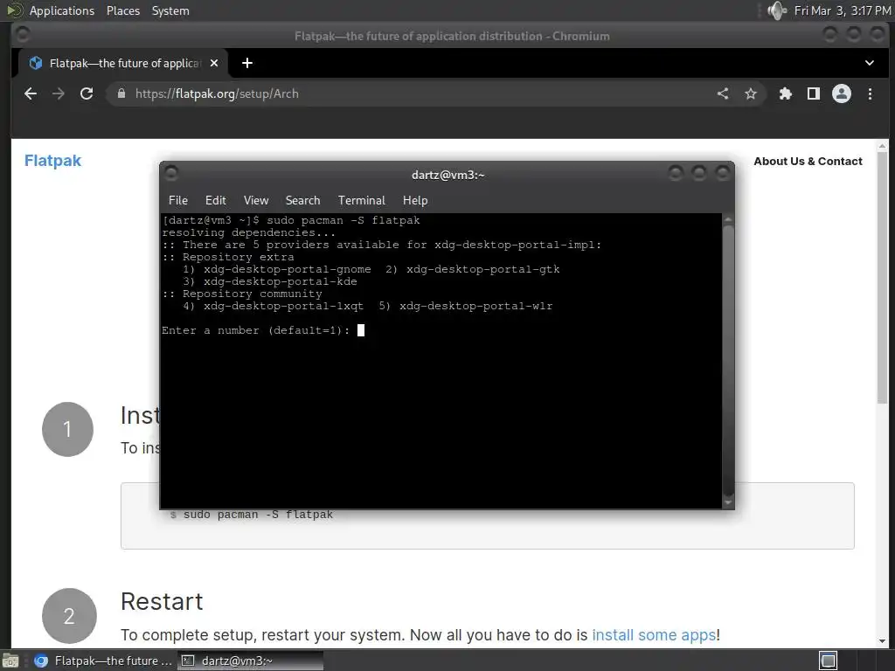
Task: Expand the tab search chevron
Action: point(870,63)
